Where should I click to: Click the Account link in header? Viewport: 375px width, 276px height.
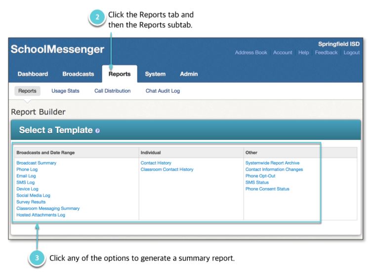(x=283, y=52)
